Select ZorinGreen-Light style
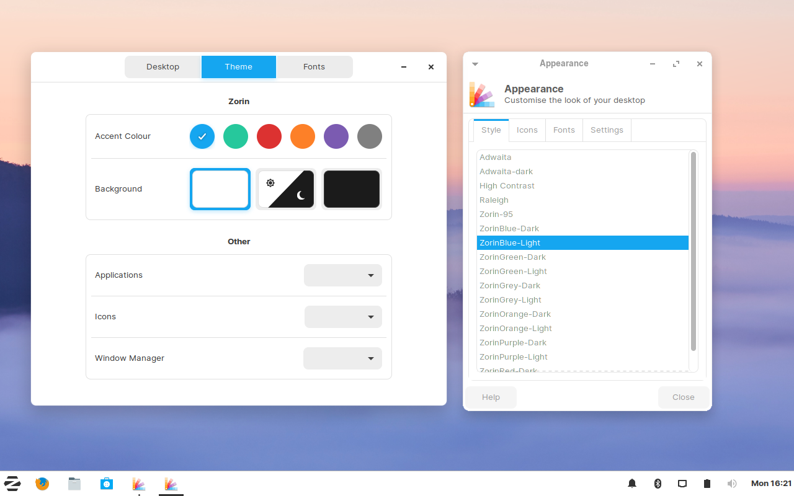The height and width of the screenshot is (496, 794). click(582, 272)
